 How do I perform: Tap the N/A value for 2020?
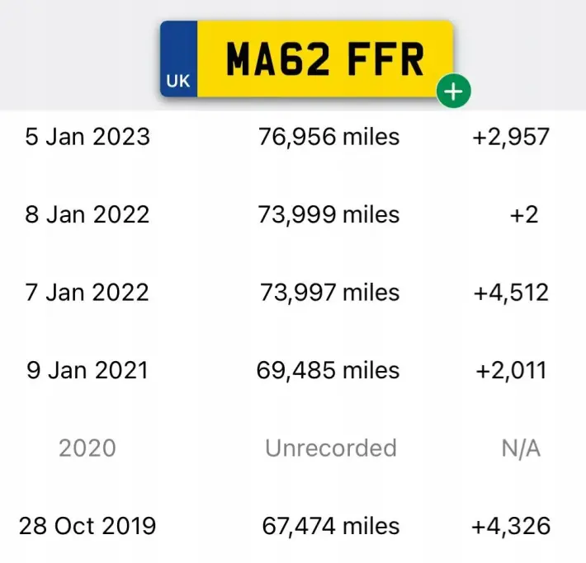tap(521, 448)
